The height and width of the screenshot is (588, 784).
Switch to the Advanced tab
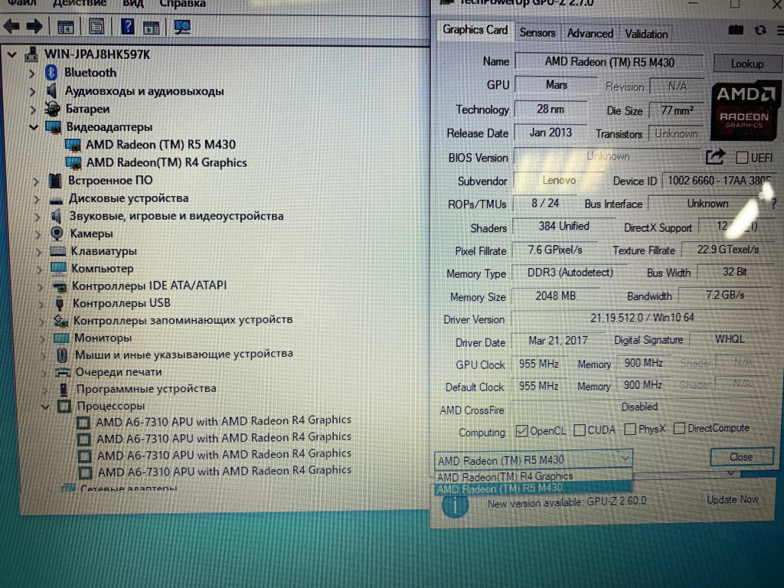(x=590, y=34)
